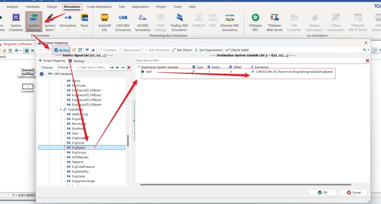Confirm the dialog with OK

(322, 192)
